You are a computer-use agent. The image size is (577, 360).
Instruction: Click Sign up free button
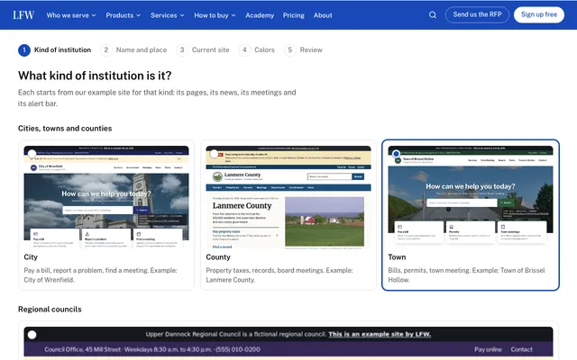pos(539,14)
